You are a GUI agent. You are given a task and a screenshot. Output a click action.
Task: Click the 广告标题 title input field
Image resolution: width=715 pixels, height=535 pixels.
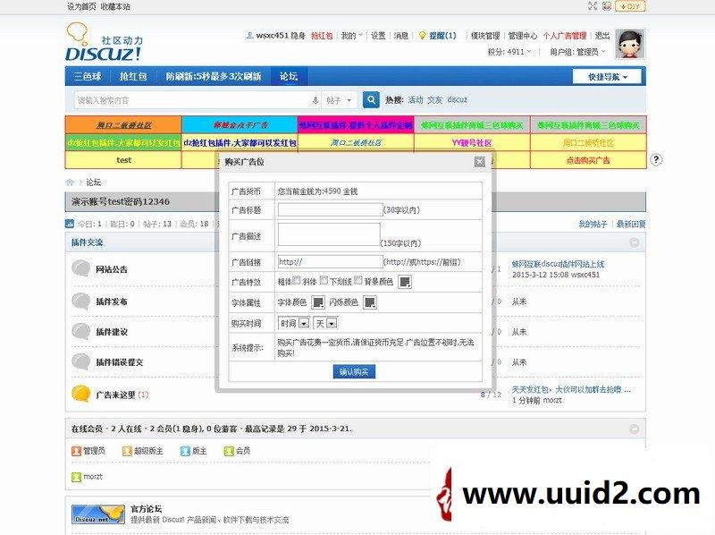click(331, 209)
